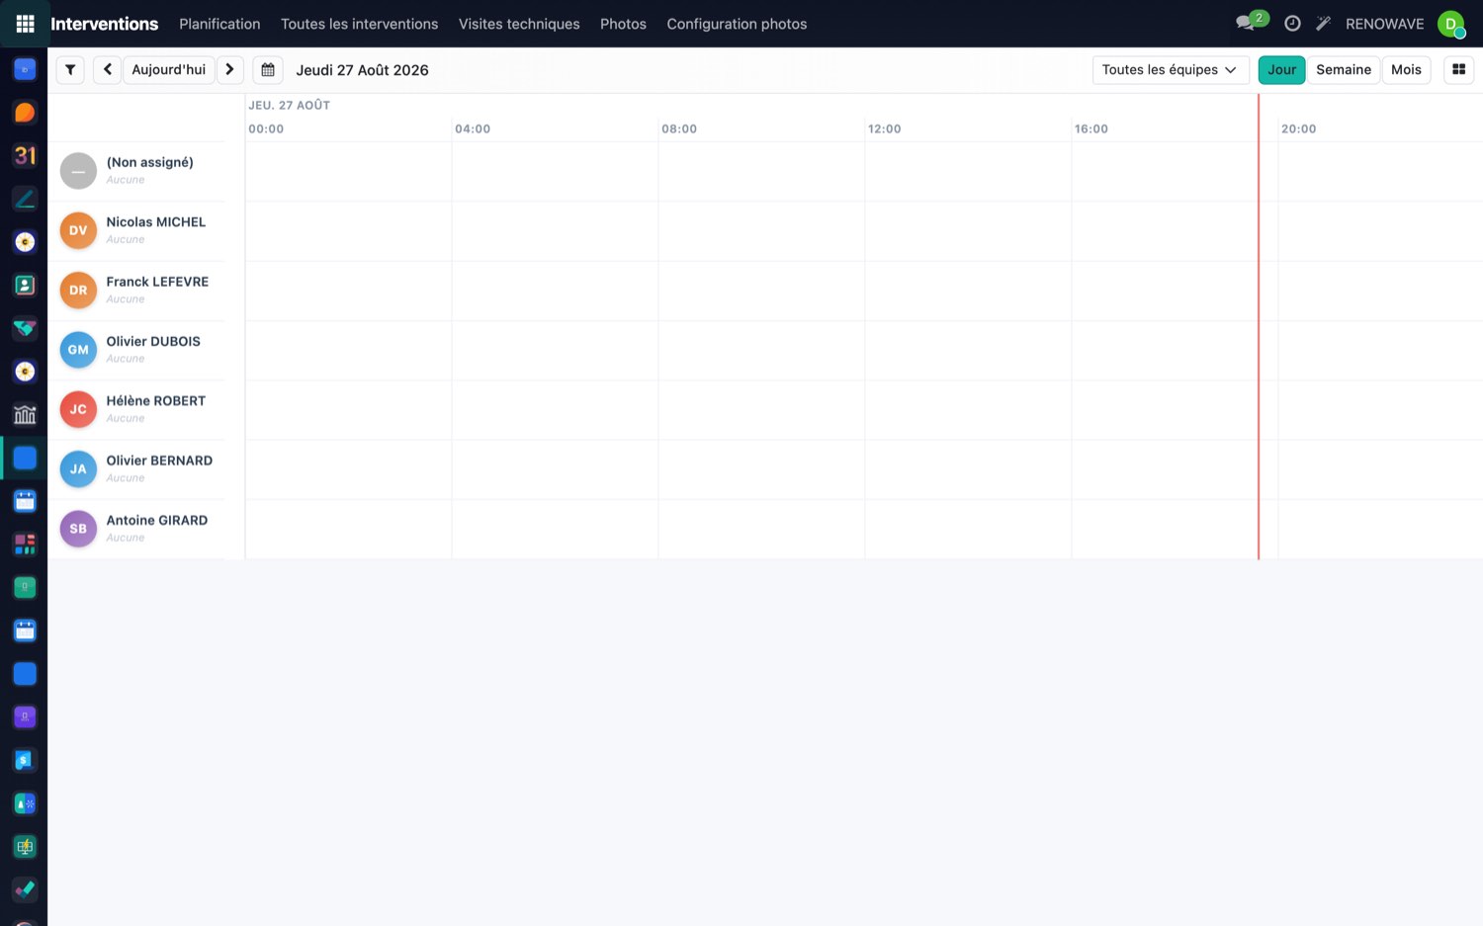Select the '(Non assigné)' row

136,171
